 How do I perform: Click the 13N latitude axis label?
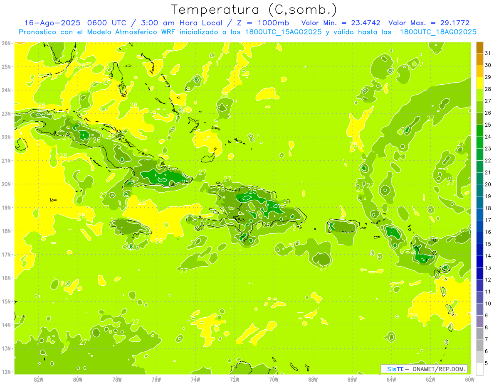[x=6, y=348]
